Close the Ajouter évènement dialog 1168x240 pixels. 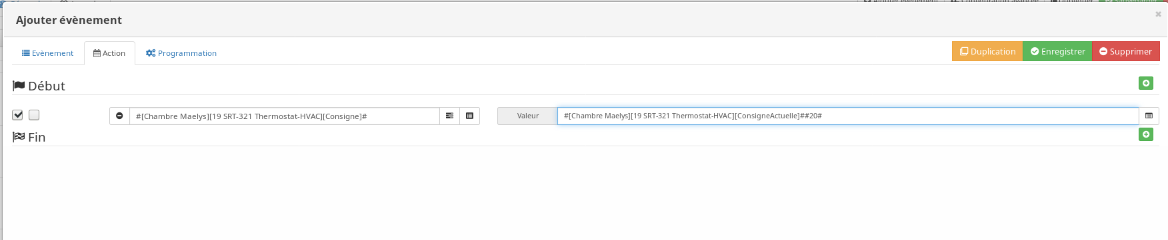click(1158, 14)
